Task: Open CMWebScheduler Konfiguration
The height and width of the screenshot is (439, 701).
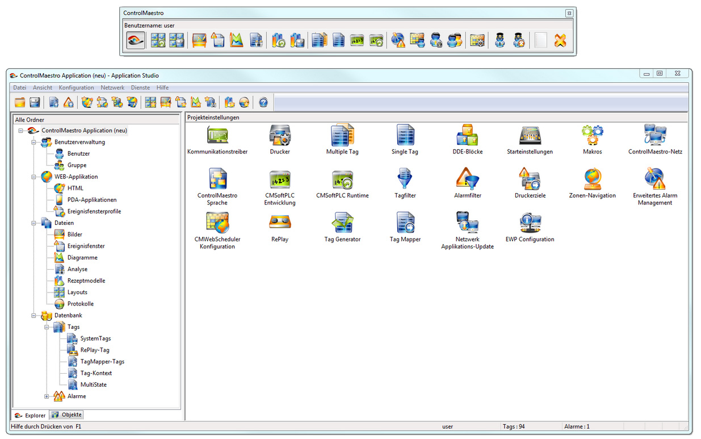Action: coord(217,223)
